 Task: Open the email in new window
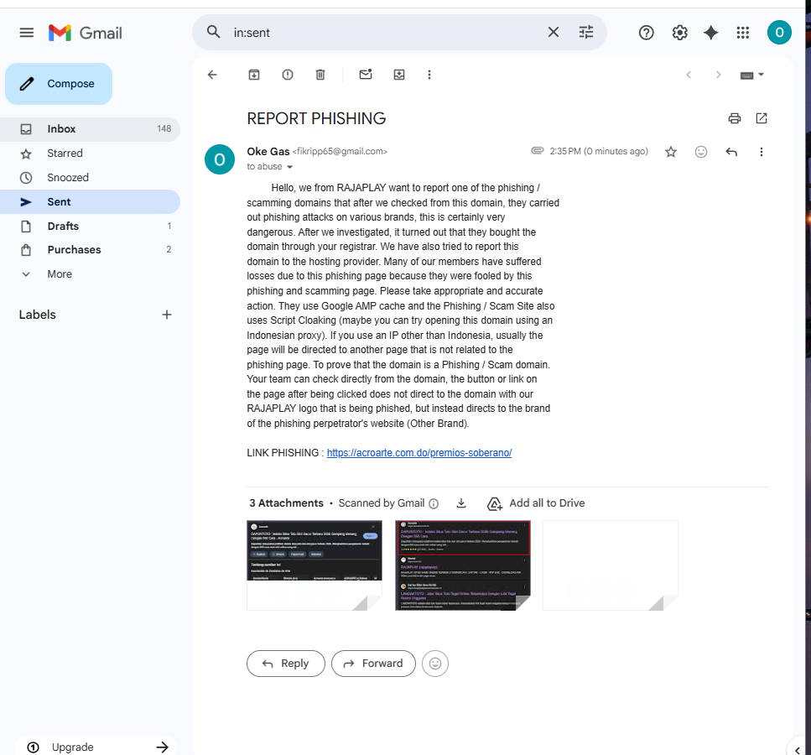[762, 118]
